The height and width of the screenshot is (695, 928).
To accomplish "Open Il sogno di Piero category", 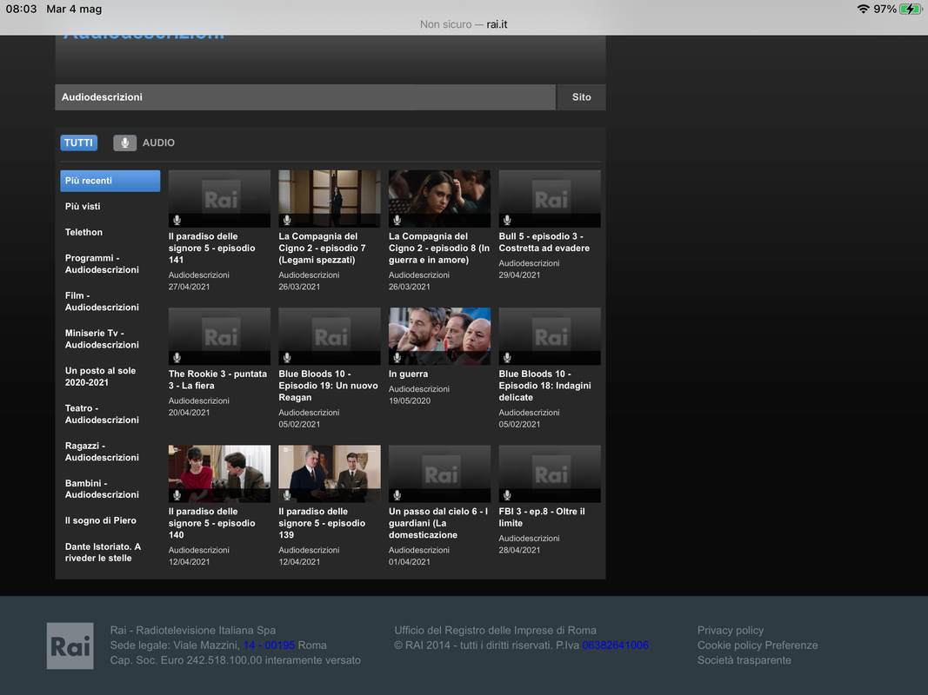I will (101, 520).
